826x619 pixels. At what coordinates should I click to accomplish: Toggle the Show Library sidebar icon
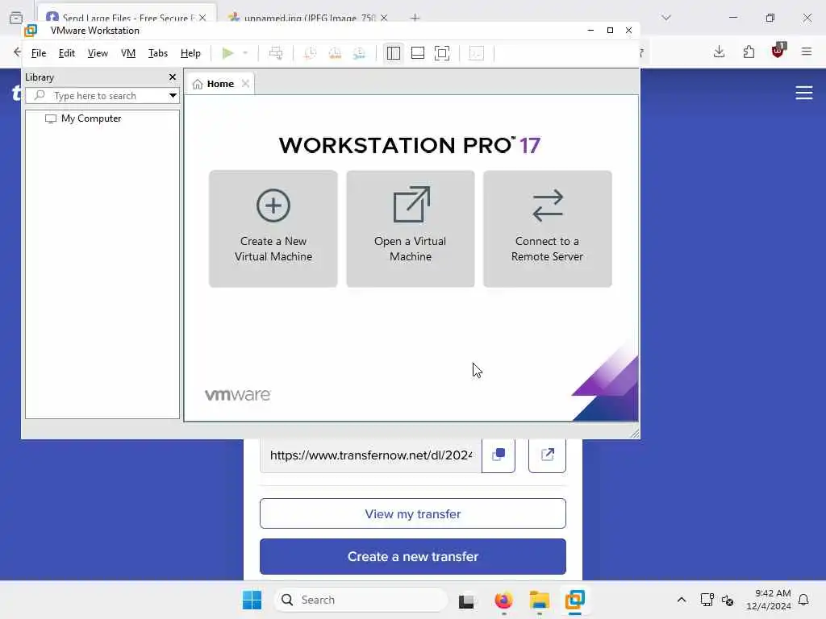394,53
